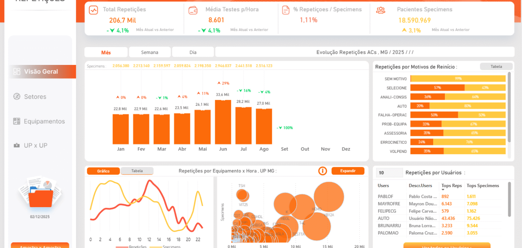Click the UP x UP briefcase icon
Image resolution: width=522 pixels, height=248 pixels.
click(x=17, y=145)
